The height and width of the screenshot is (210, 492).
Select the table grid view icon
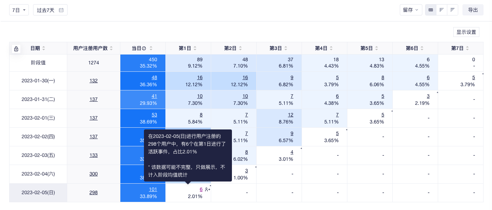click(x=430, y=10)
